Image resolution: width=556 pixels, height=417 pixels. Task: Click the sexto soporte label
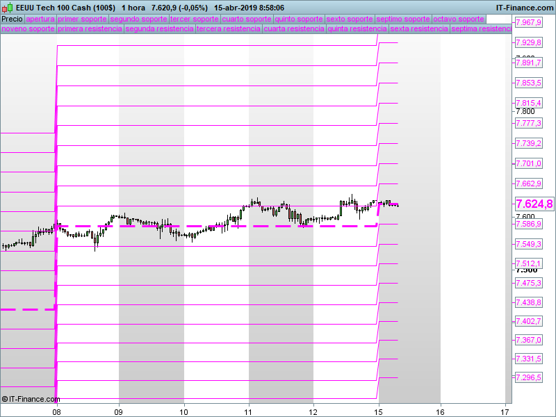pos(350,19)
